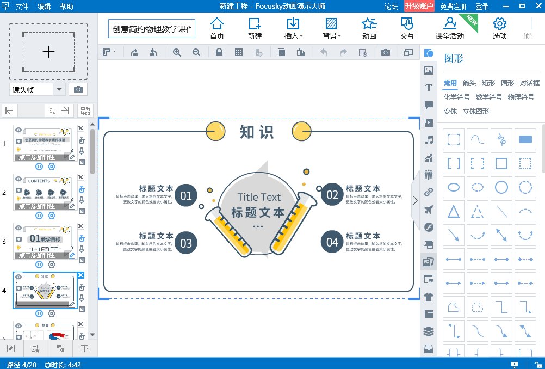Select the text T tool in sidebar
Image resolution: width=545 pixels, height=369 pixels.
[429, 88]
